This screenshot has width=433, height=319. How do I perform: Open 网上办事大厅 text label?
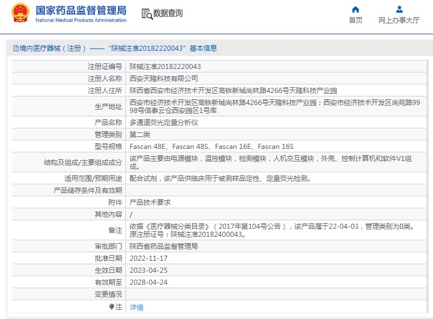point(399,21)
